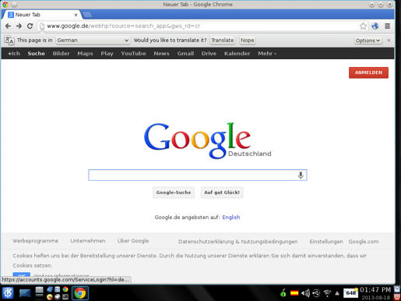This screenshot has width=401, height=301.
Task: Go forward with the browser forward arrow
Action: point(19,26)
